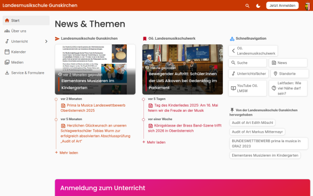
Task: Click the news page icon in News button
Action: coord(274,63)
